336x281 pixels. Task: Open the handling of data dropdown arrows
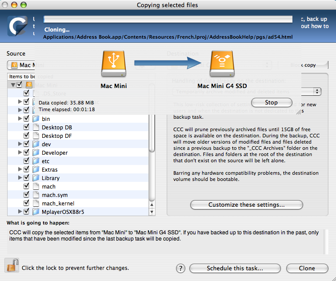(x=317, y=92)
